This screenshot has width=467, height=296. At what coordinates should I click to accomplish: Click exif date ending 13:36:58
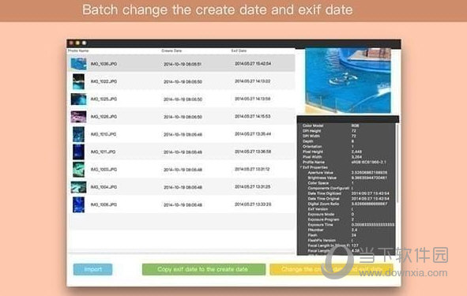253,152
